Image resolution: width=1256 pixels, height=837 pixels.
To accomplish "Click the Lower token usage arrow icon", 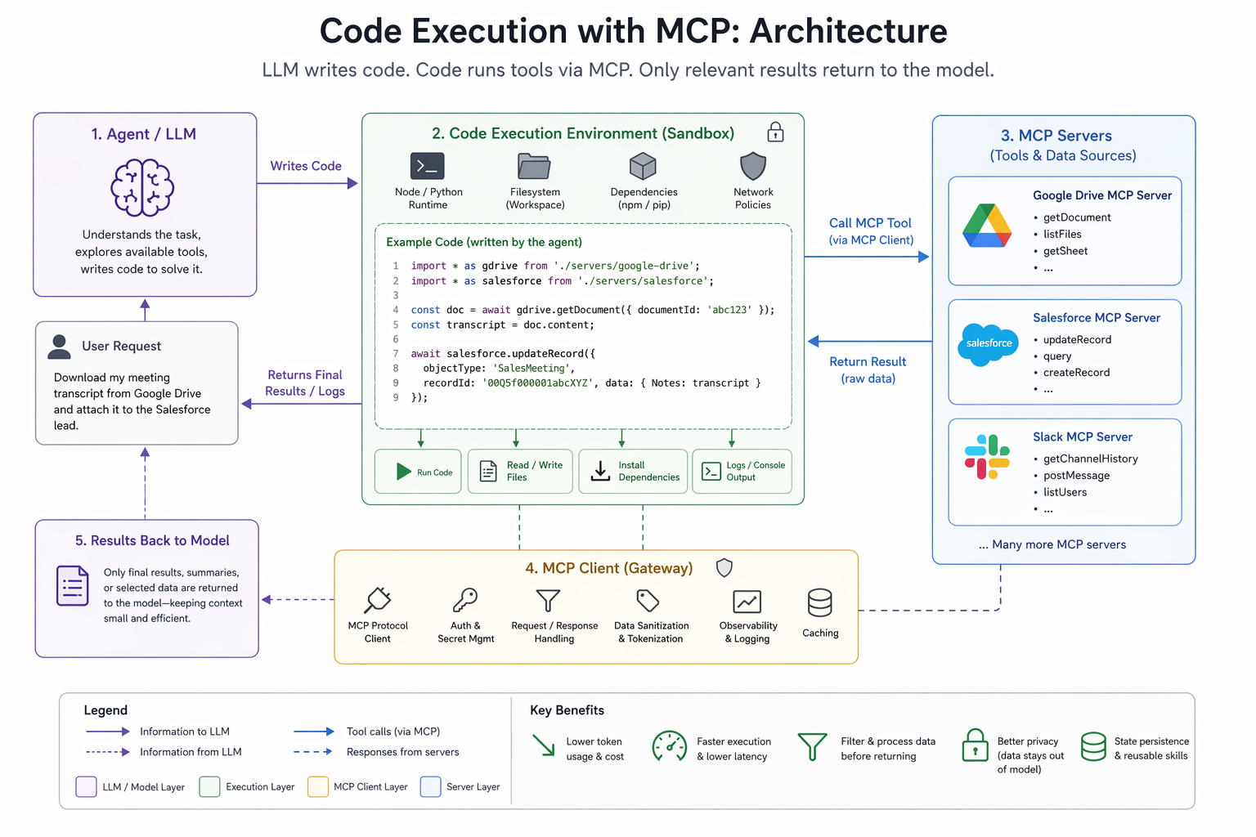I will (x=544, y=745).
